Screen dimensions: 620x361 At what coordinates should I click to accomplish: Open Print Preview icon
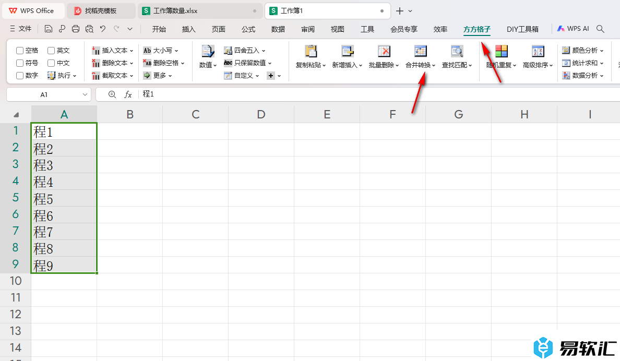tap(89, 29)
